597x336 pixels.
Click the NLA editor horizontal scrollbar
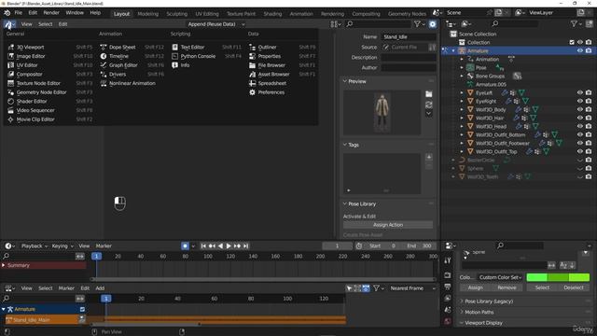(x=146, y=324)
